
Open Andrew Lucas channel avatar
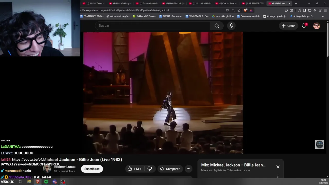click(x=47, y=169)
